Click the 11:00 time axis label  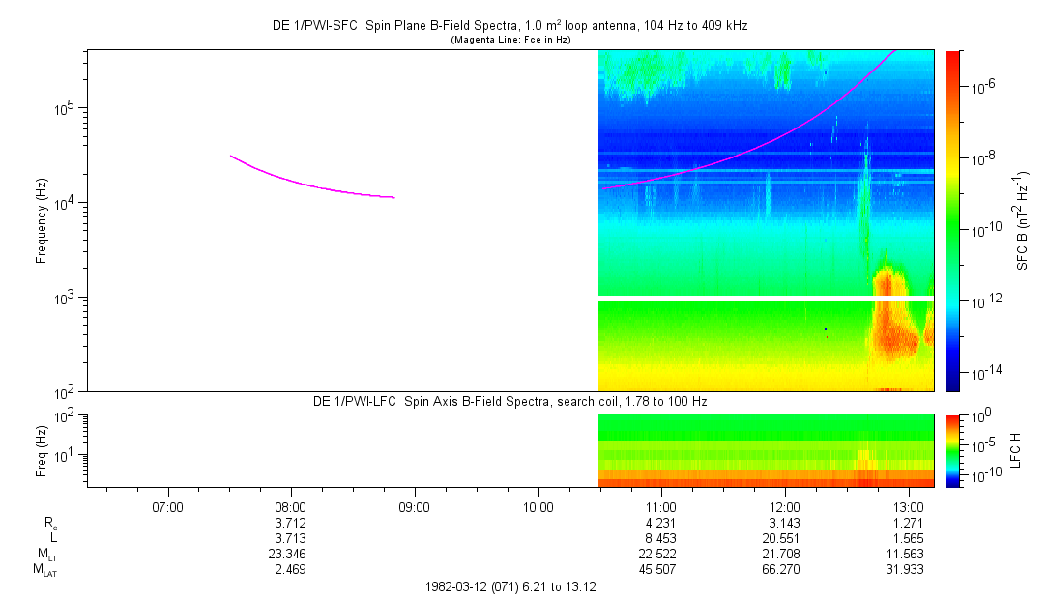(x=661, y=507)
